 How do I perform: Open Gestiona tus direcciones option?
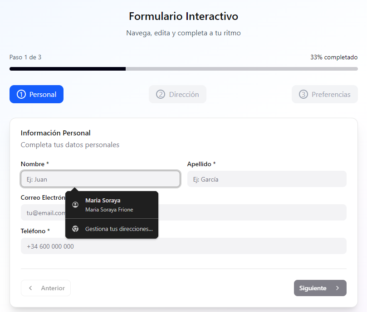(119, 229)
